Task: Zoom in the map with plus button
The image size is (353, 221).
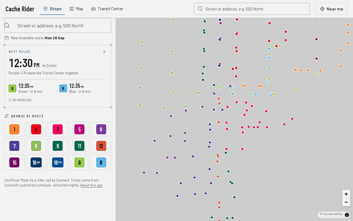Action: coord(346,194)
